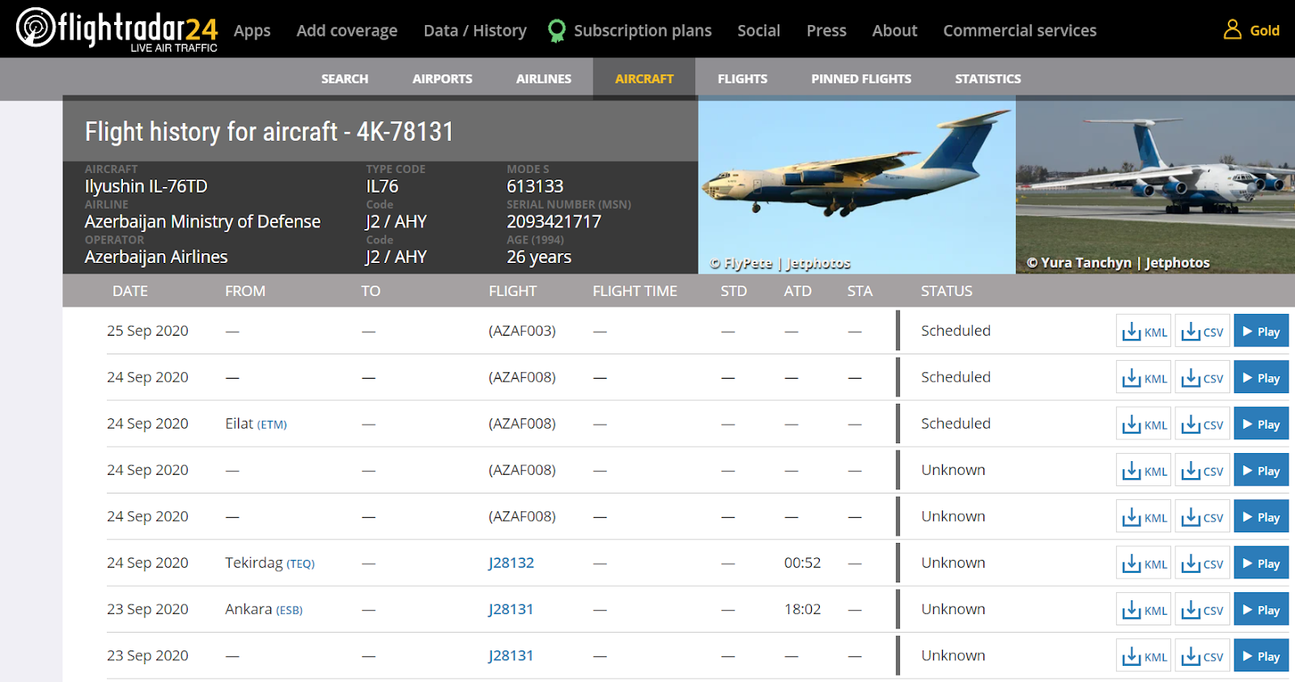Switch to the AIRPORTS tab

442,78
